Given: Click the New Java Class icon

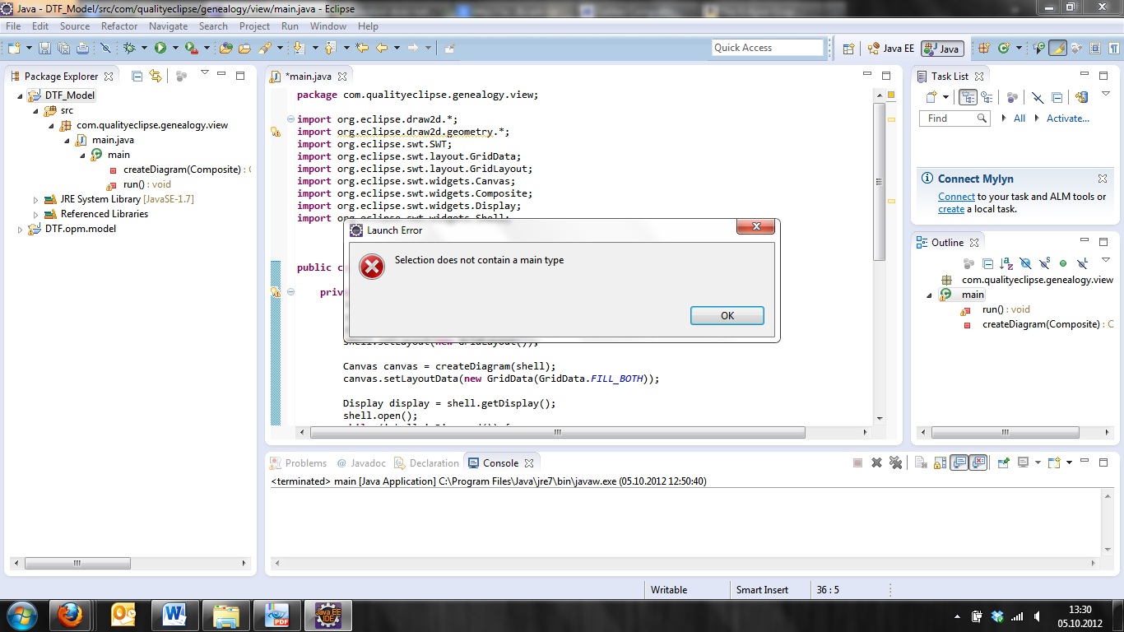Looking at the screenshot, I should (x=1004, y=48).
